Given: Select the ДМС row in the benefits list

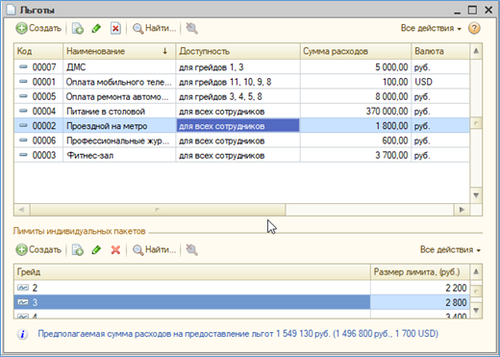Looking at the screenshot, I should click(x=241, y=67).
